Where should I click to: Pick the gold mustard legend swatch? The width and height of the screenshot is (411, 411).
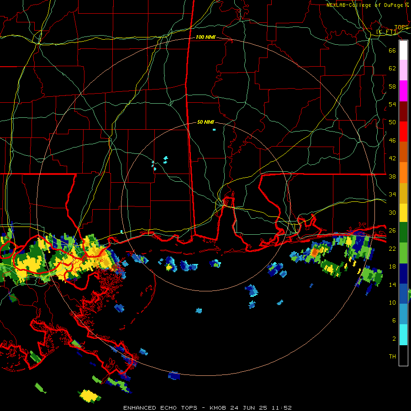[x=403, y=193]
